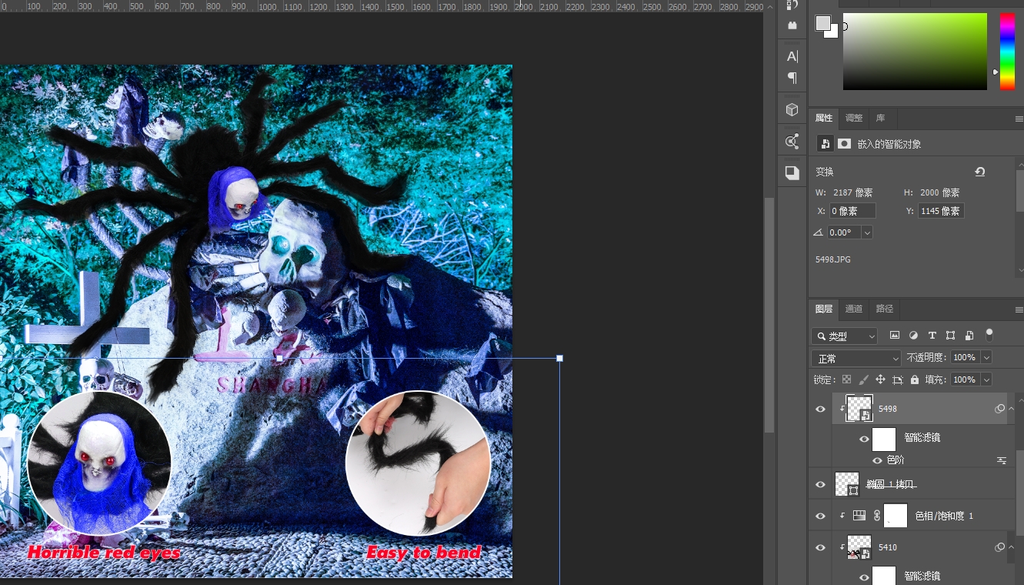Viewport: 1024px width, 585px height.
Task: Switch to the 调整 tab
Action: coord(854,119)
